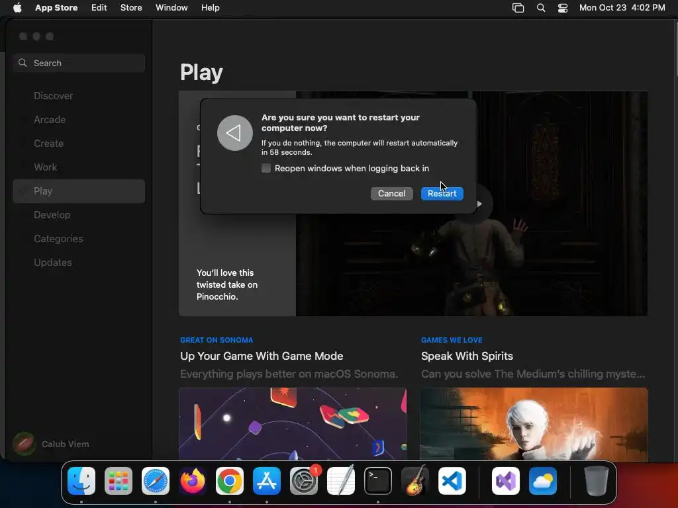Open the Trash from the Dock
The height and width of the screenshot is (508, 678).
click(x=597, y=481)
